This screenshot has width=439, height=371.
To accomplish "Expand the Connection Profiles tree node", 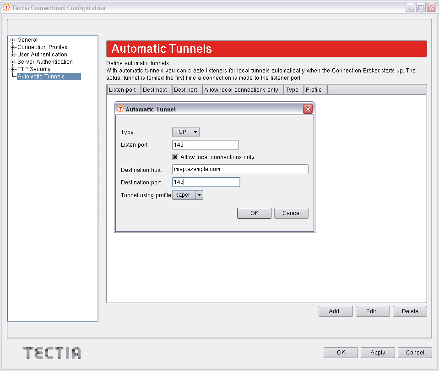I will (x=13, y=47).
